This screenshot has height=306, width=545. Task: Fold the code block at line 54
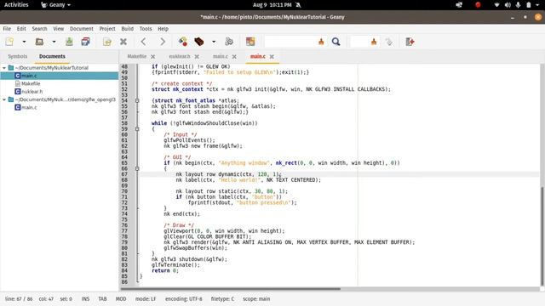pyautogui.click(x=137, y=100)
